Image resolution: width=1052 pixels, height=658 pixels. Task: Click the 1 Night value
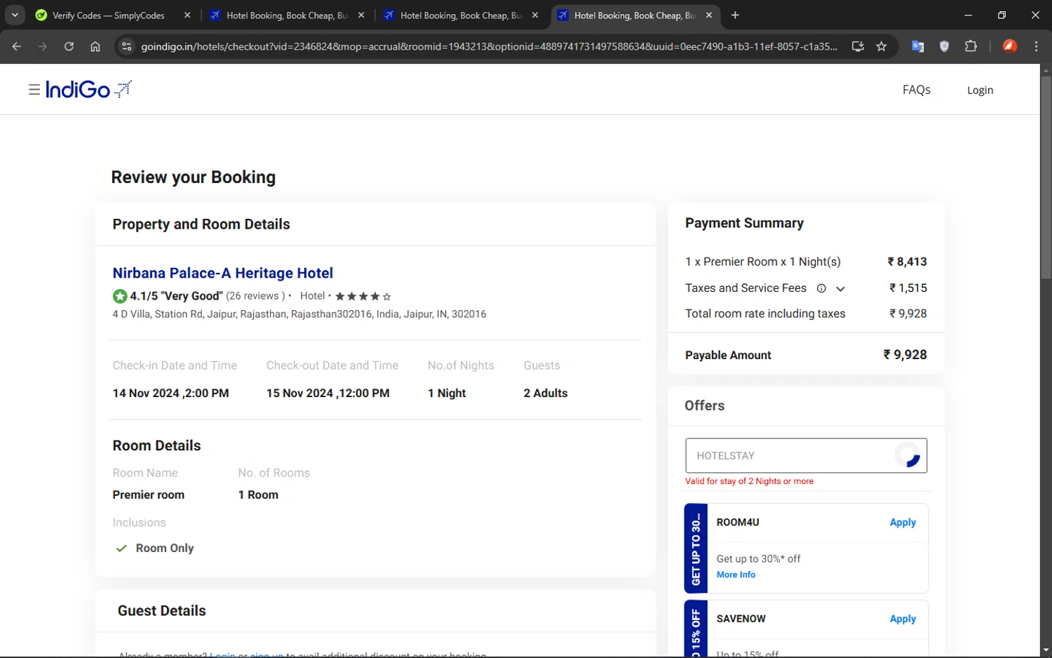[x=447, y=394]
